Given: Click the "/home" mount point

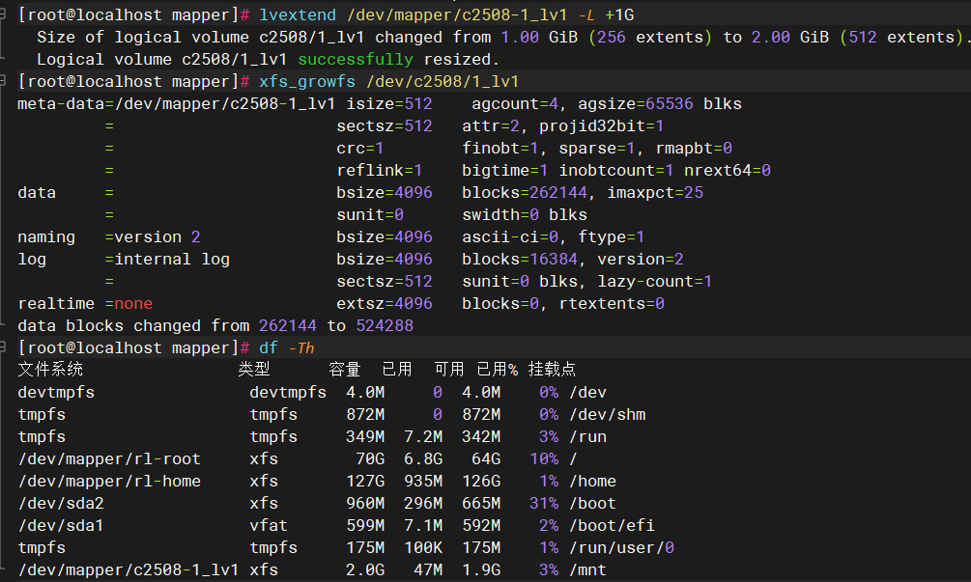Looking at the screenshot, I should pyautogui.click(x=592, y=482).
